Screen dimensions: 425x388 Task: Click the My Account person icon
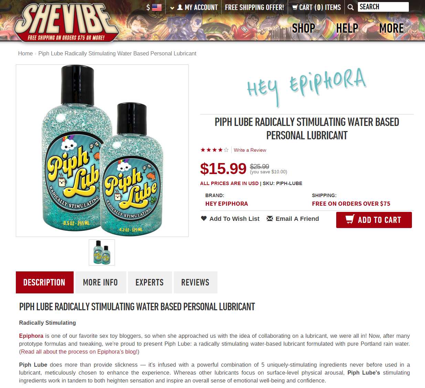point(180,7)
